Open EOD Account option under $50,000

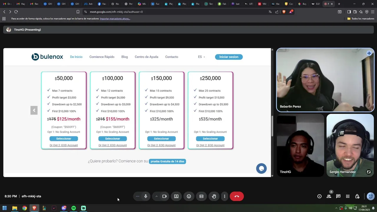point(64,145)
